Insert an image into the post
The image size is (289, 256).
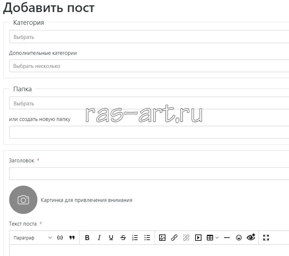pos(162,238)
